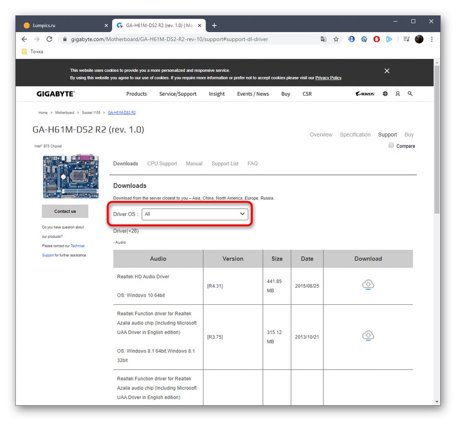Select the Specification product tab
Image resolution: width=456 pixels, height=421 pixels.
click(x=355, y=134)
